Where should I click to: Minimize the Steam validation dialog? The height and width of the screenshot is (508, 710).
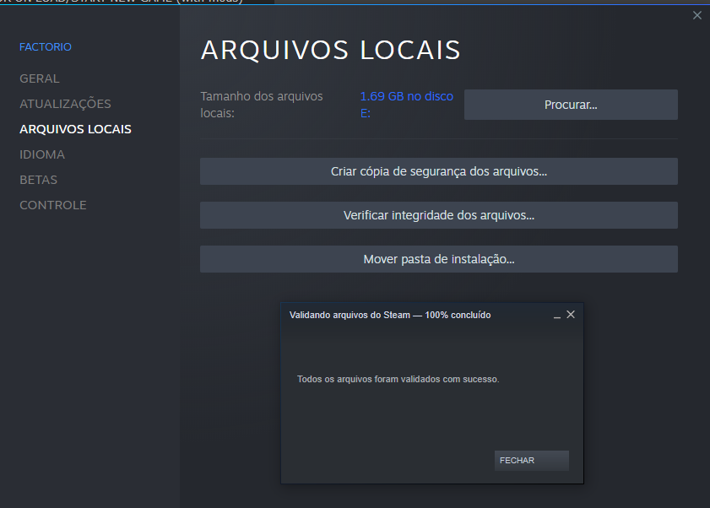(x=556, y=315)
